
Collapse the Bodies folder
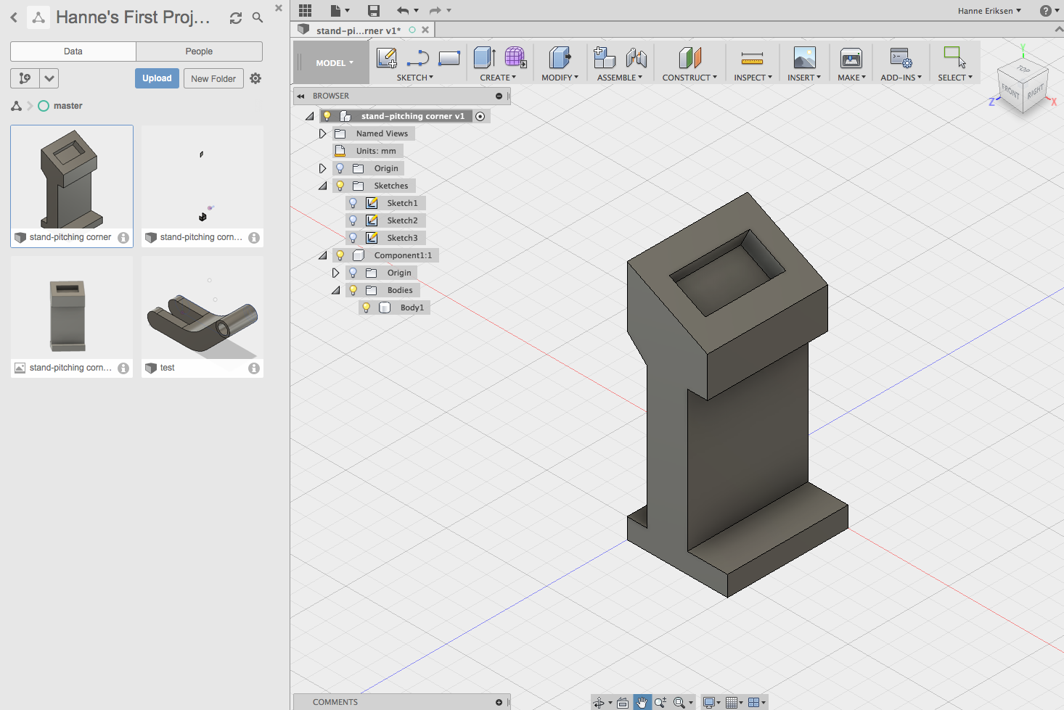(x=335, y=290)
